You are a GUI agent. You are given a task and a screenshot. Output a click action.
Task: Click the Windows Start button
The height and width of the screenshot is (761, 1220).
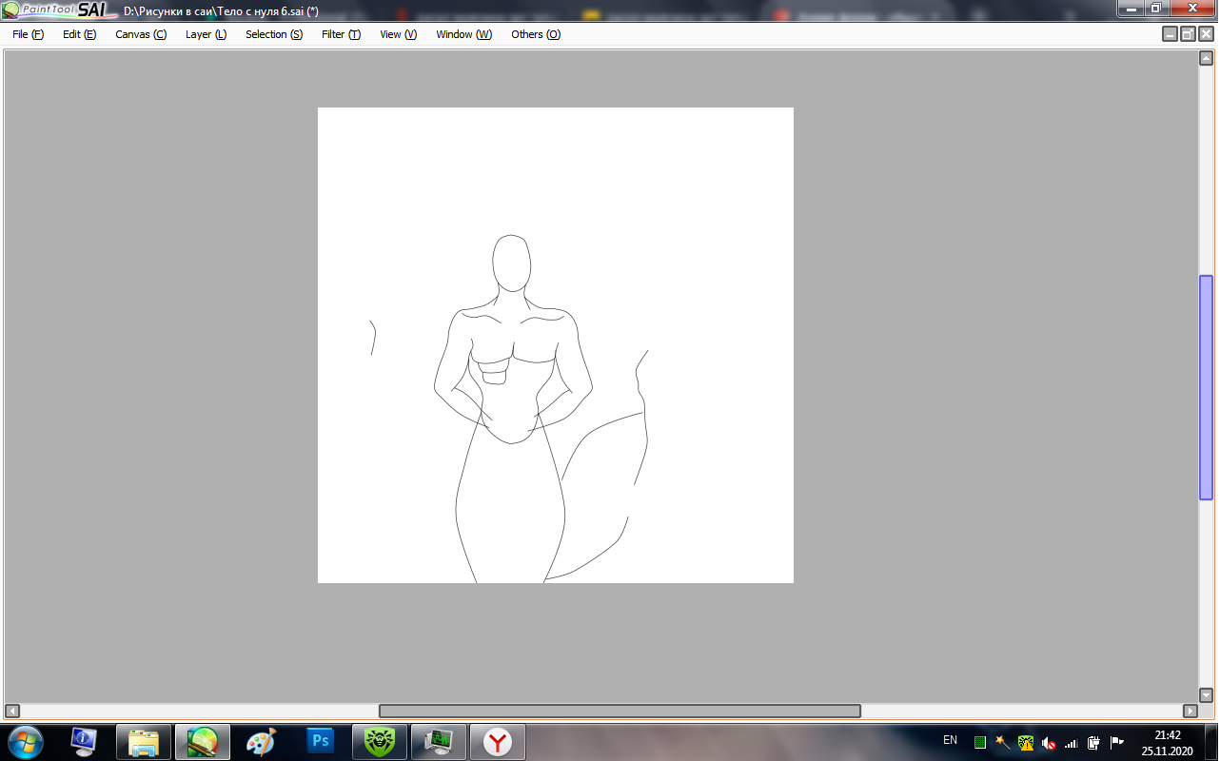click(x=24, y=741)
